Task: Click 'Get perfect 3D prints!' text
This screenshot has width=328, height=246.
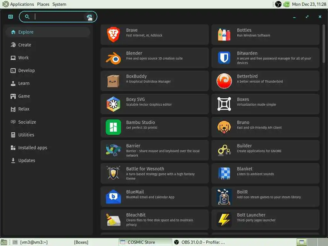Action: click(x=141, y=127)
